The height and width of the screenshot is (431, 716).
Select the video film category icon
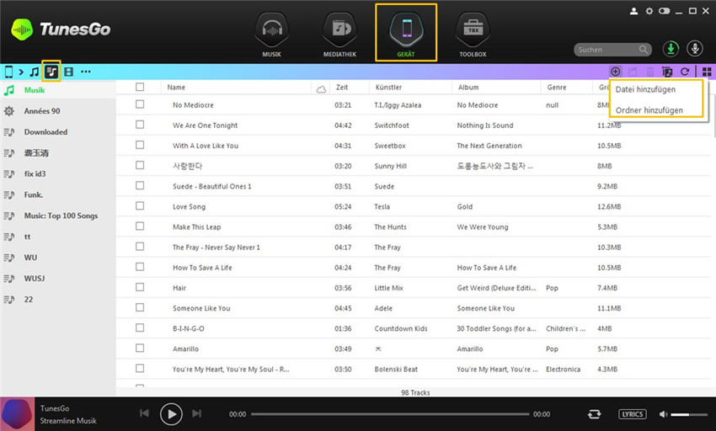[68, 72]
